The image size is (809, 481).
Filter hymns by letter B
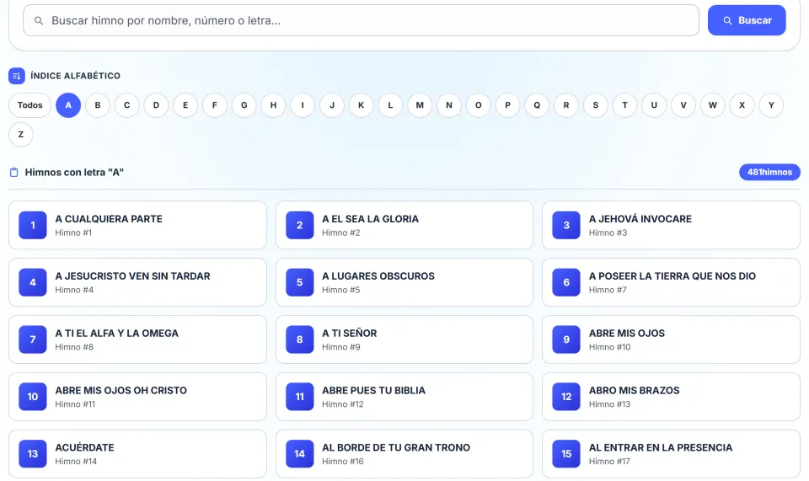click(x=98, y=105)
